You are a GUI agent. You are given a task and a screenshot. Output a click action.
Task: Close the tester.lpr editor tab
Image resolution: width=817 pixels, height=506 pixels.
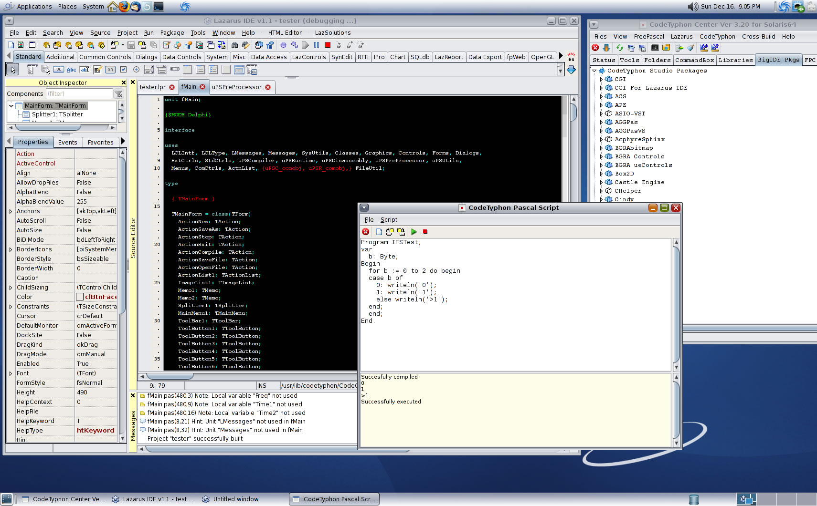click(172, 87)
